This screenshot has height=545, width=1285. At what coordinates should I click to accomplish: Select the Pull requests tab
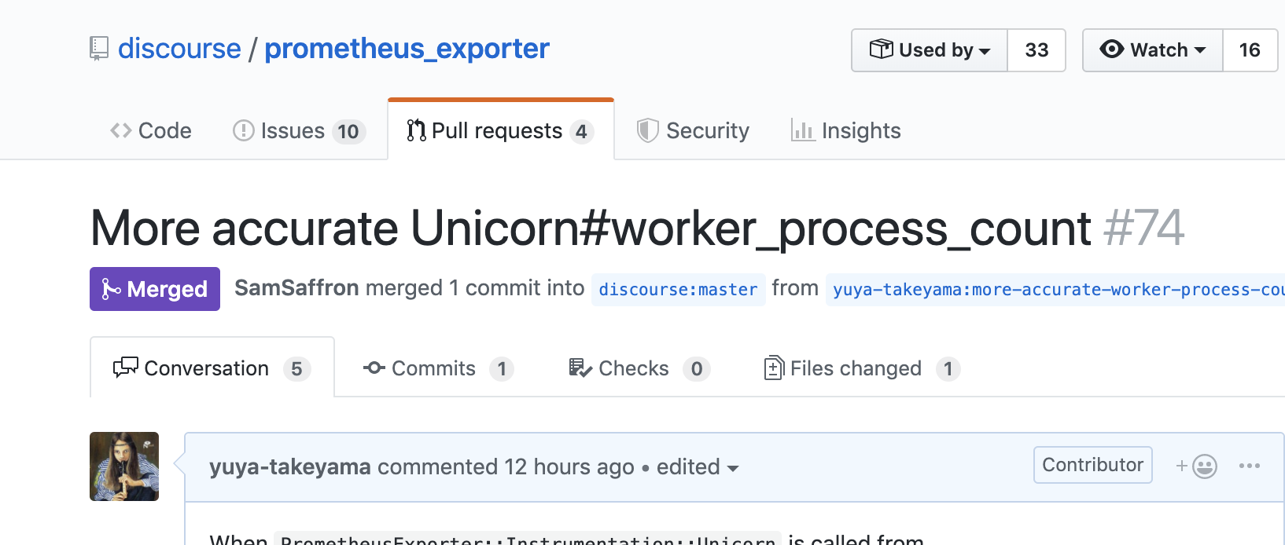[501, 130]
